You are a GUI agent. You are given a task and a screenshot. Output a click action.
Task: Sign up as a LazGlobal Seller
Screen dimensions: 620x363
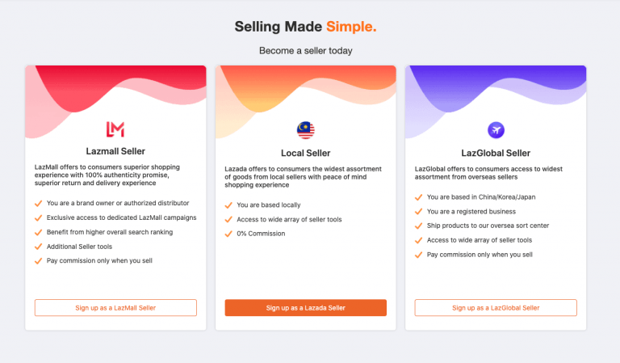click(x=496, y=307)
